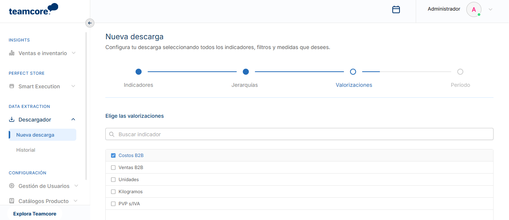The height and width of the screenshot is (220, 509).
Task: Check the Unidades checkbox
Action: 113,180
